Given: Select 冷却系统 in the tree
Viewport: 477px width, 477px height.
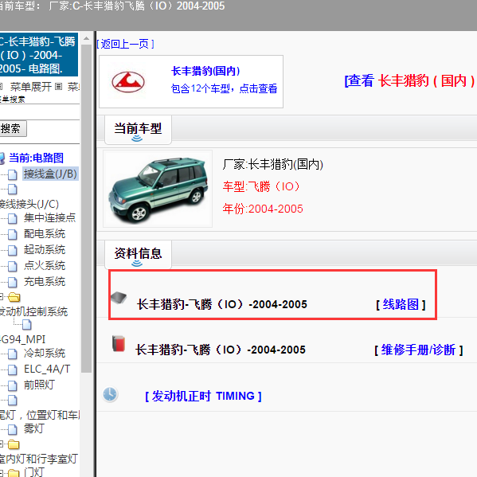Looking at the screenshot, I should (x=45, y=354).
